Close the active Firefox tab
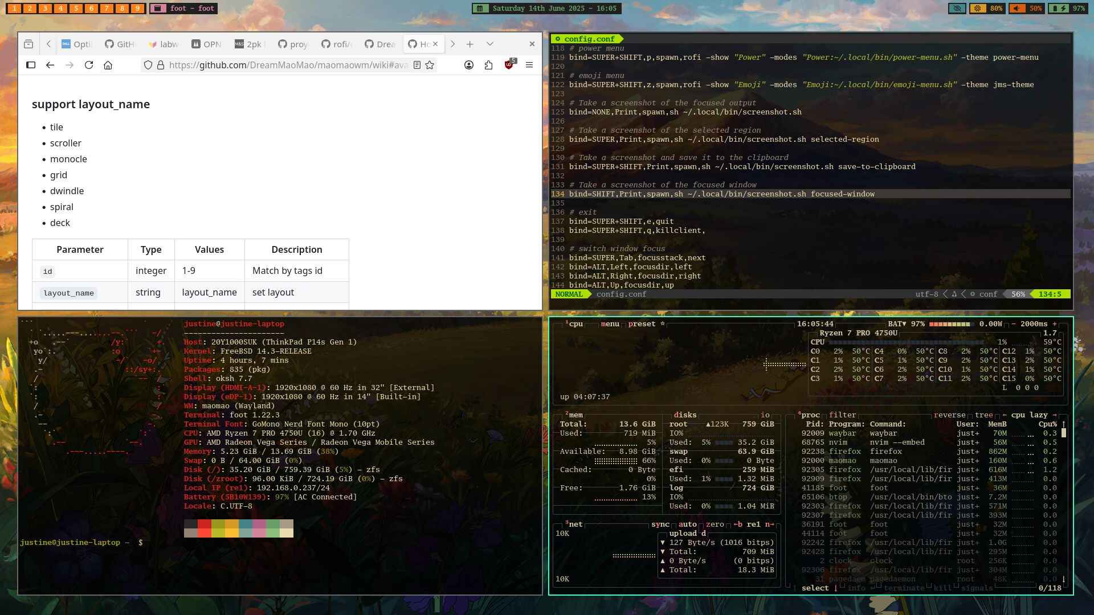The image size is (1094, 615). pyautogui.click(x=435, y=44)
